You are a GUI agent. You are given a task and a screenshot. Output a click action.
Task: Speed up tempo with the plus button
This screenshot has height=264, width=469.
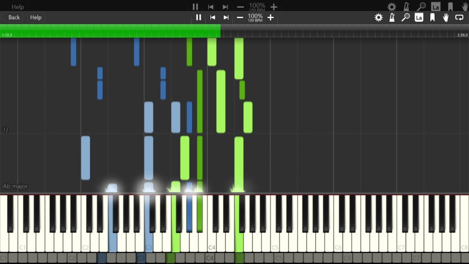click(270, 17)
